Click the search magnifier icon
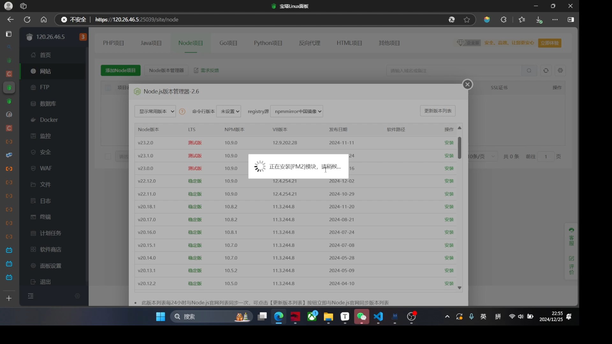 coord(529,71)
